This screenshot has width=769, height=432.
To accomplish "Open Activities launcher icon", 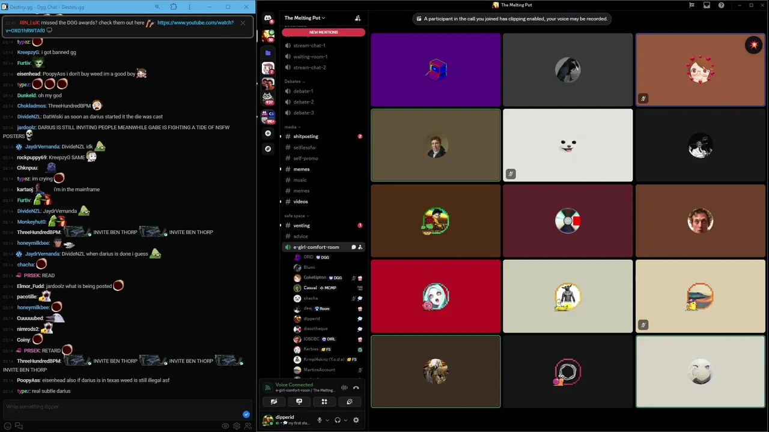I will click(324, 402).
